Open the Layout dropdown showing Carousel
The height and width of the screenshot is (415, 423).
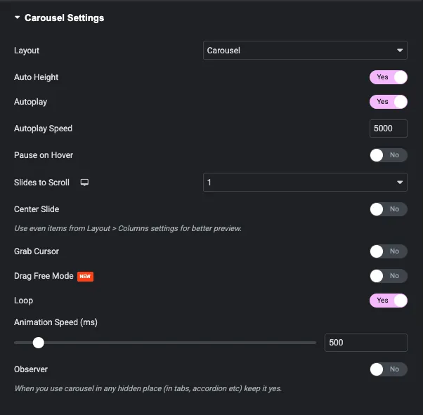(x=305, y=50)
